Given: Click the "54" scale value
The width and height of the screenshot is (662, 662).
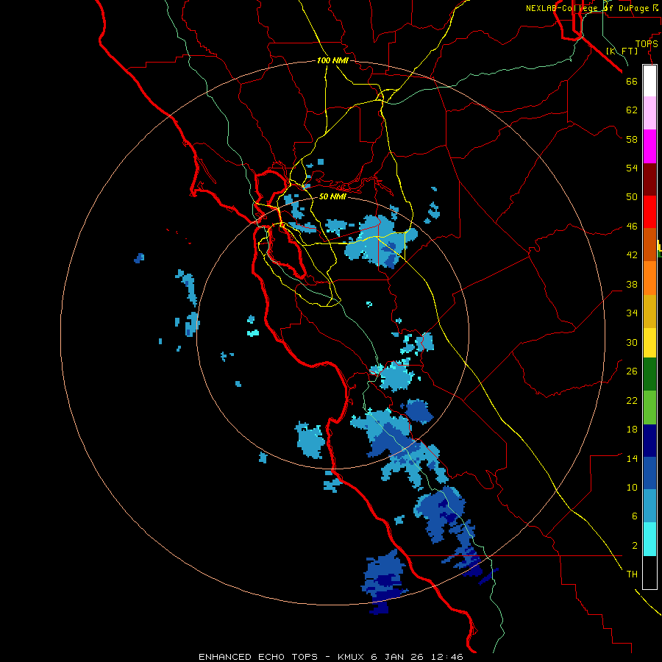Looking at the screenshot, I should click(632, 168).
